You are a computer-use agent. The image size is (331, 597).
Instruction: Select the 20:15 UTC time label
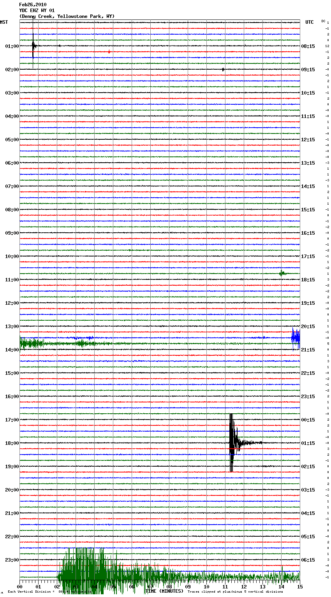[x=308, y=326]
